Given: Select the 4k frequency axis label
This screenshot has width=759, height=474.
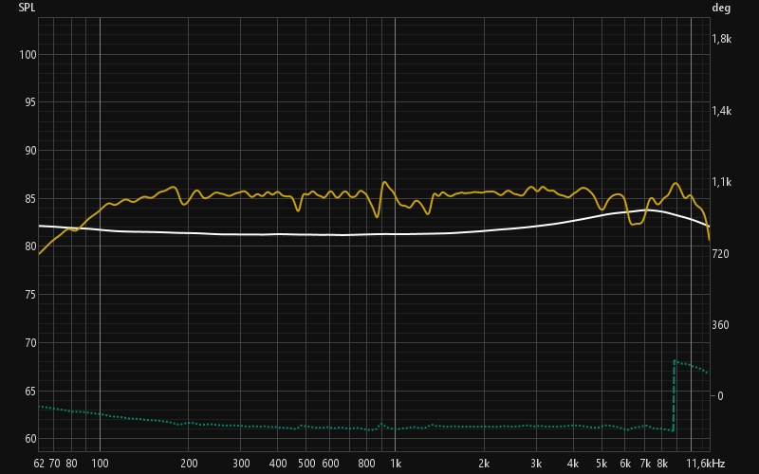Looking at the screenshot, I should pyautogui.click(x=573, y=464).
